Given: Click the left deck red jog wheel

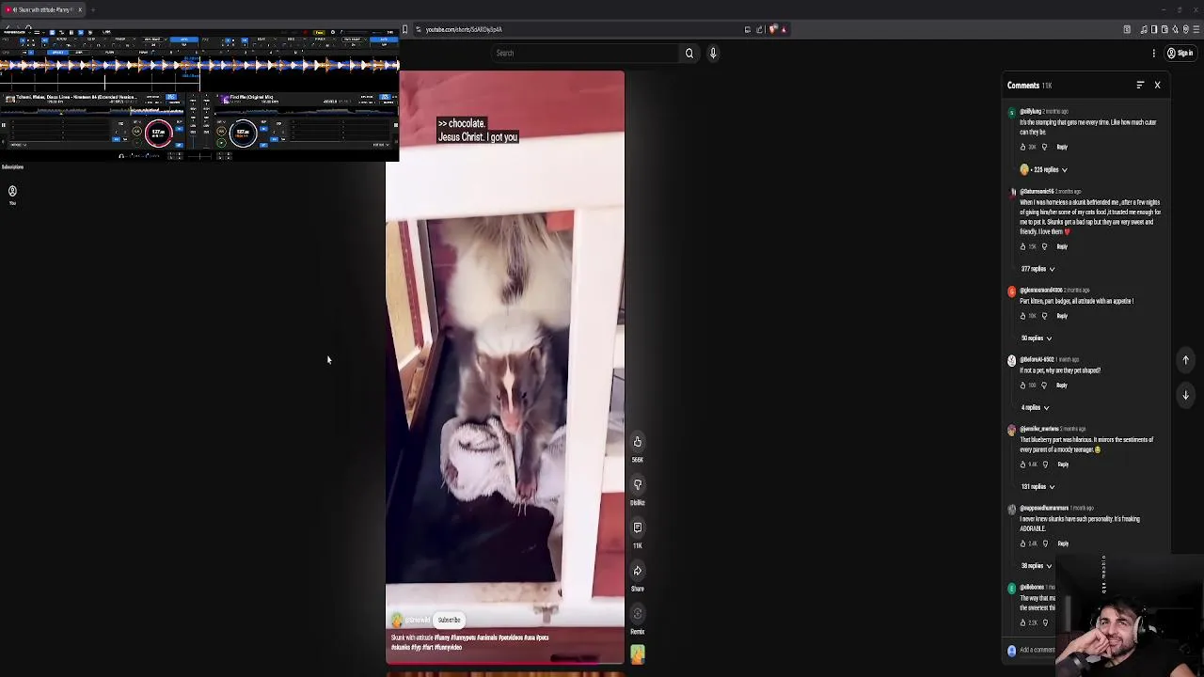Looking at the screenshot, I should click(x=158, y=133).
